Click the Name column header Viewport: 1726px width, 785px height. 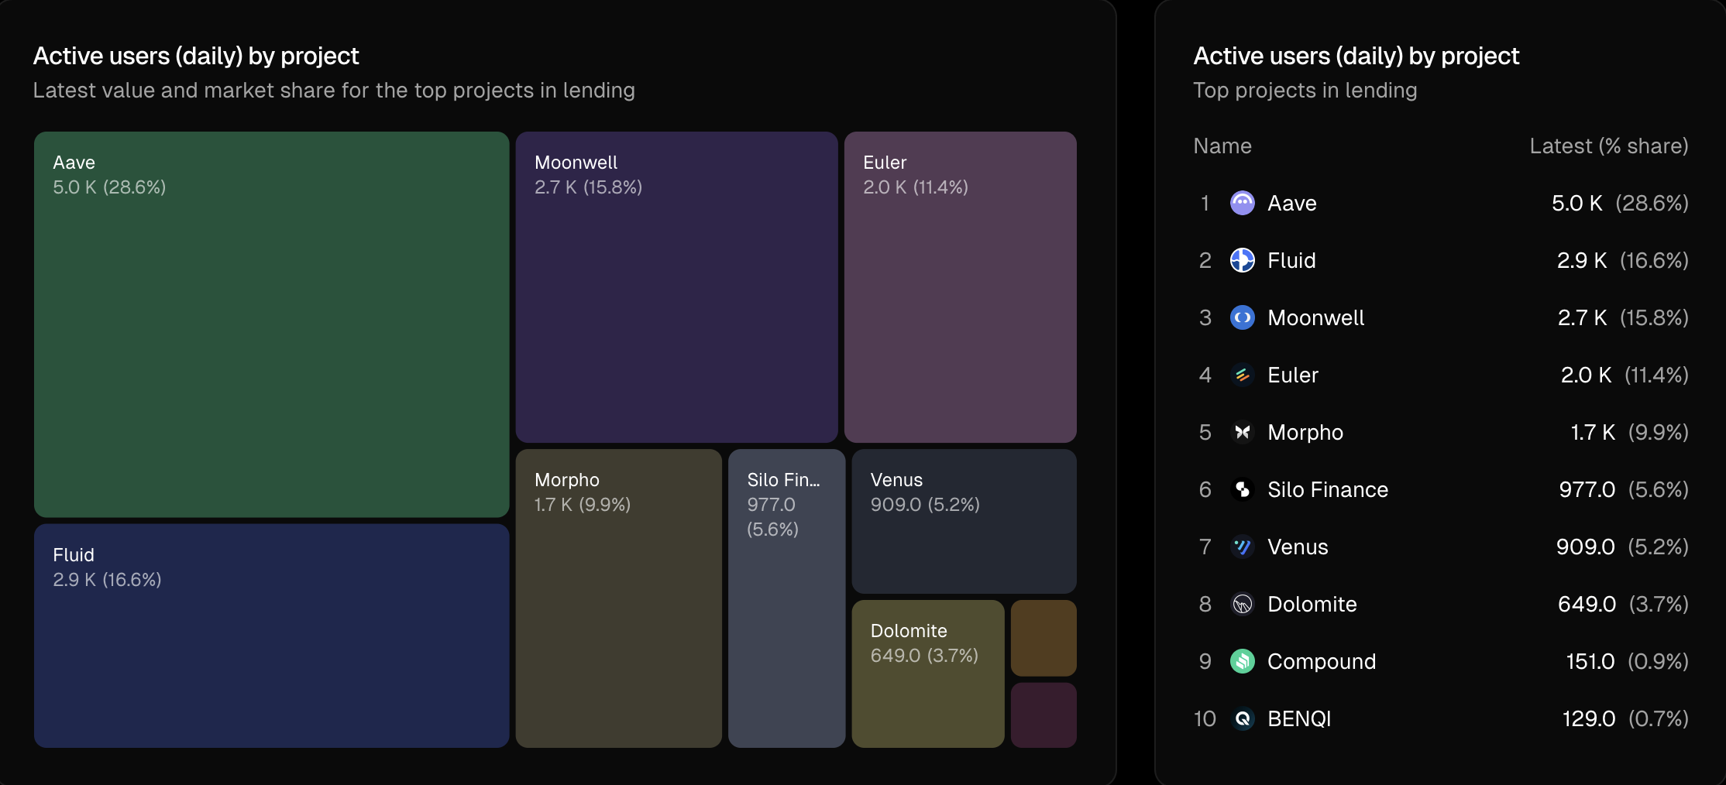pos(1222,146)
